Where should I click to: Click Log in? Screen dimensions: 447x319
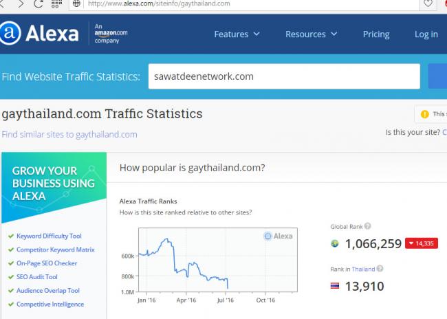(x=426, y=34)
